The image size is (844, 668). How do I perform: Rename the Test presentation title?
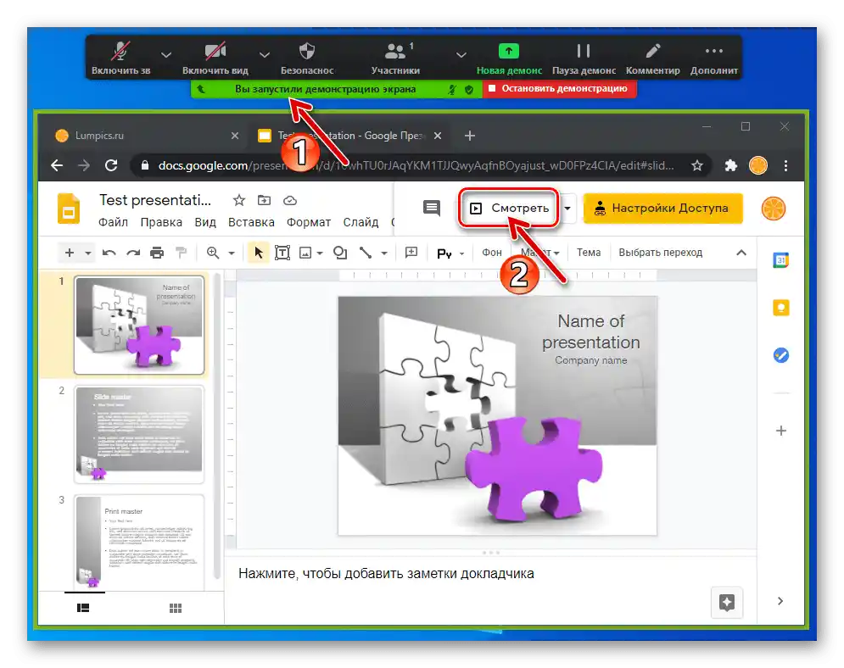tap(155, 200)
